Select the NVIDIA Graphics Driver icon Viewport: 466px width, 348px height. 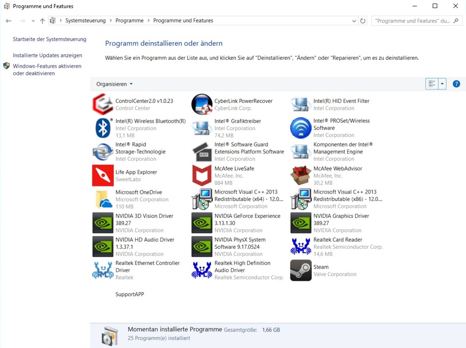pyautogui.click(x=301, y=223)
